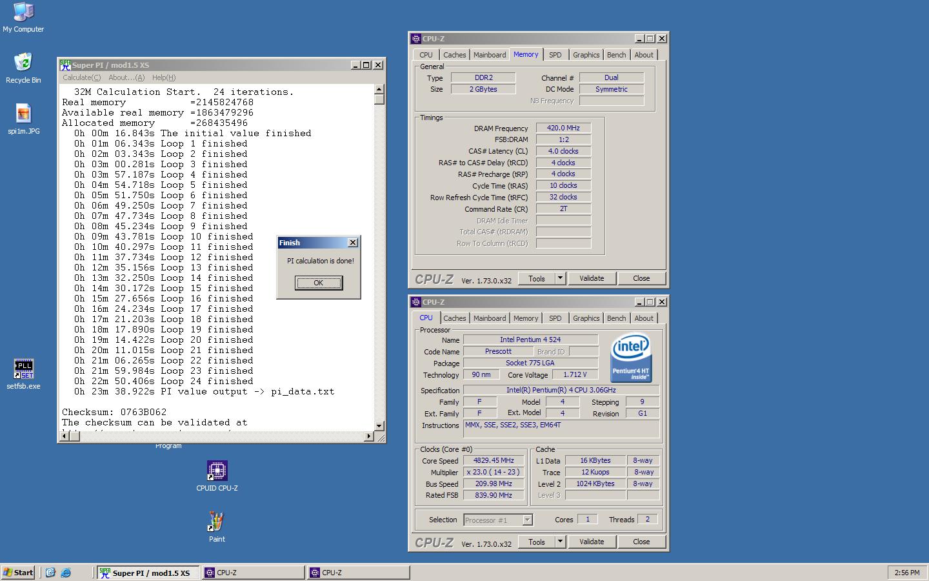Viewport: 929px width, 581px height.
Task: Open the quick launch desktop icon
Action: point(50,573)
